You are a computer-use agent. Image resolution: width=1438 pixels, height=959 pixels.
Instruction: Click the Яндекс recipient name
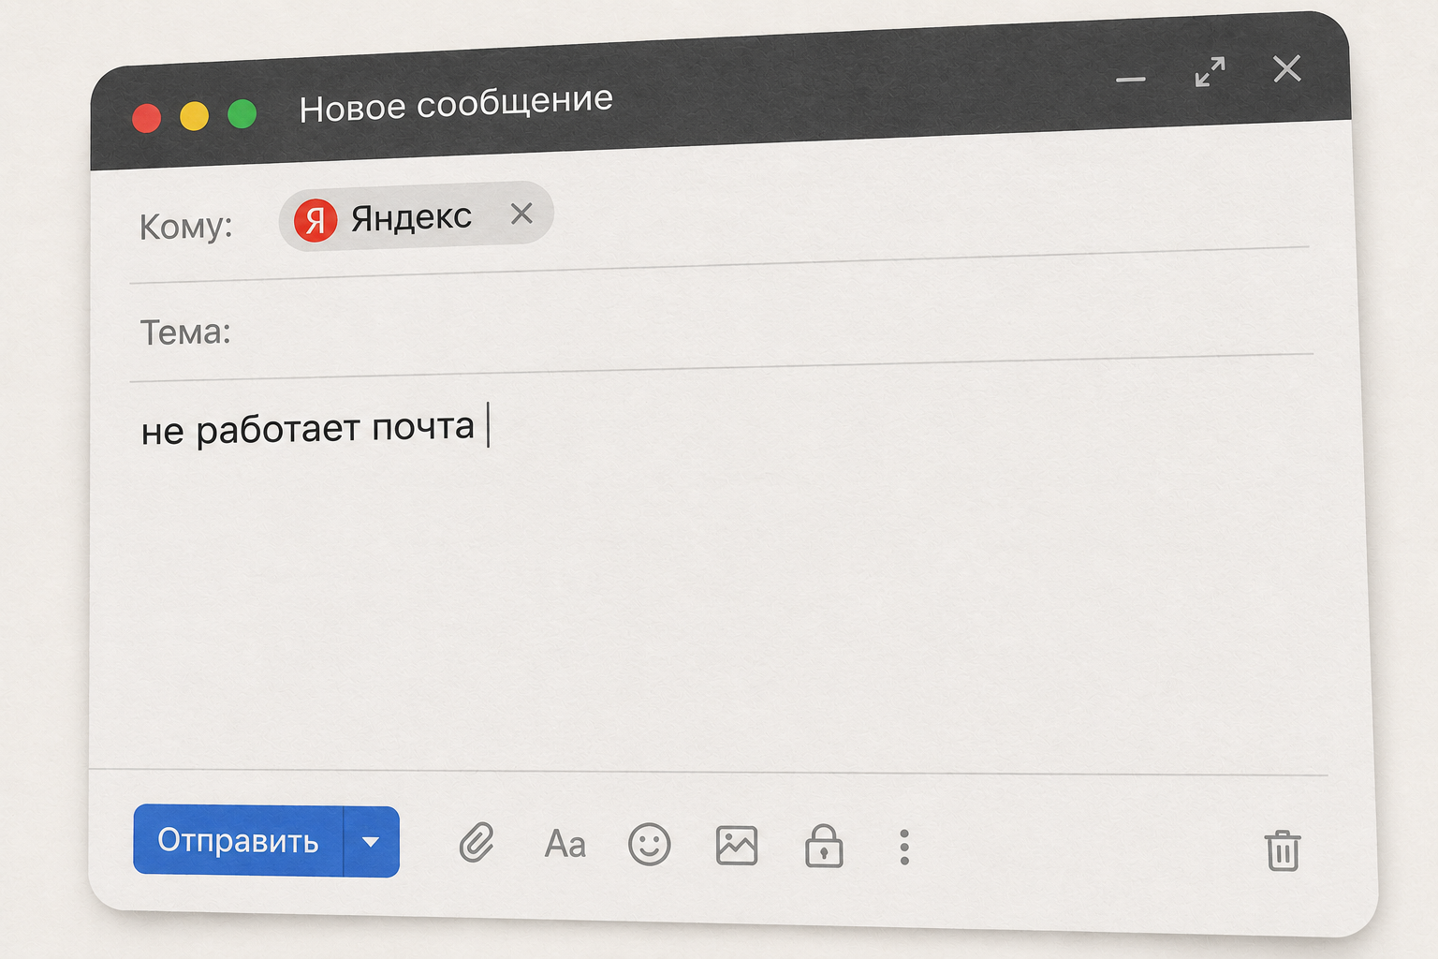(411, 217)
